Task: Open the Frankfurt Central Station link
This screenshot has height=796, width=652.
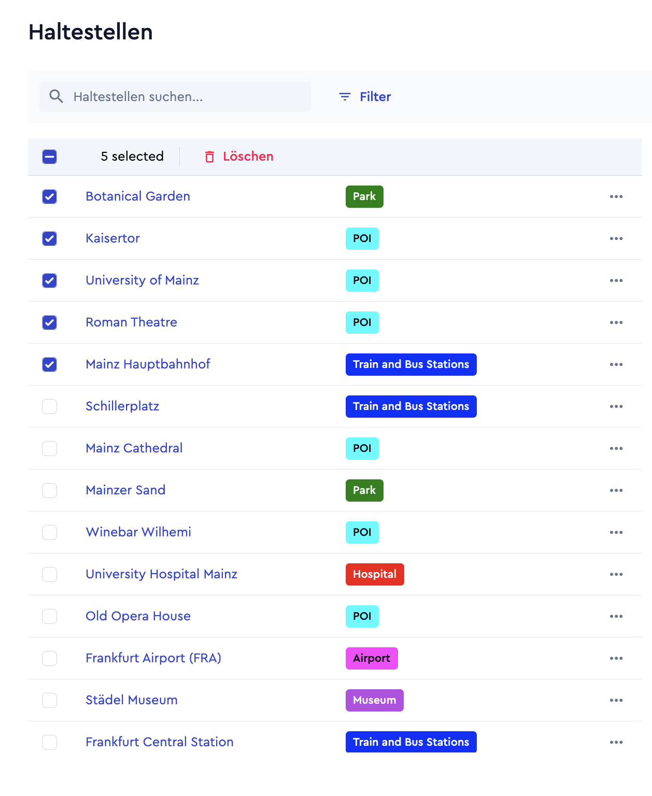Action: (160, 742)
